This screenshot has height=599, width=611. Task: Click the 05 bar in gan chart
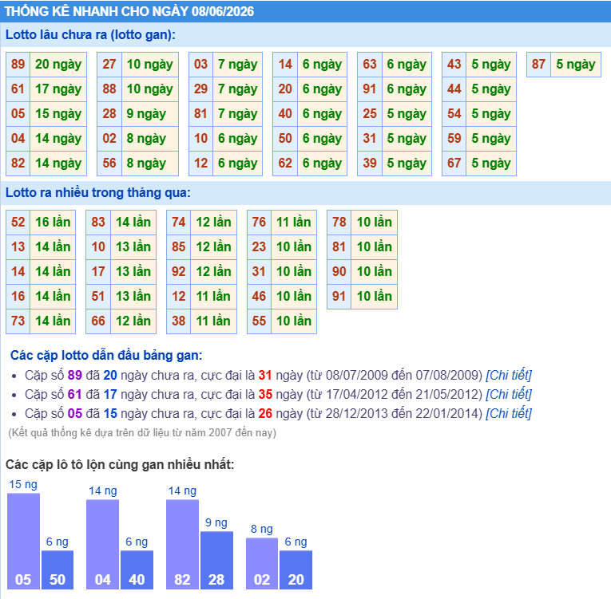pyautogui.click(x=23, y=542)
